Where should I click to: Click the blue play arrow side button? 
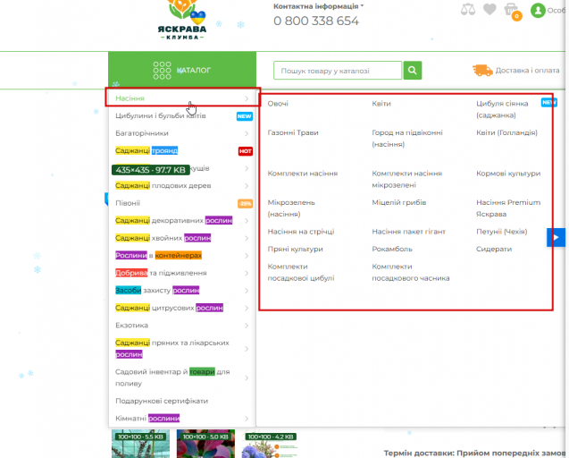[x=556, y=237]
